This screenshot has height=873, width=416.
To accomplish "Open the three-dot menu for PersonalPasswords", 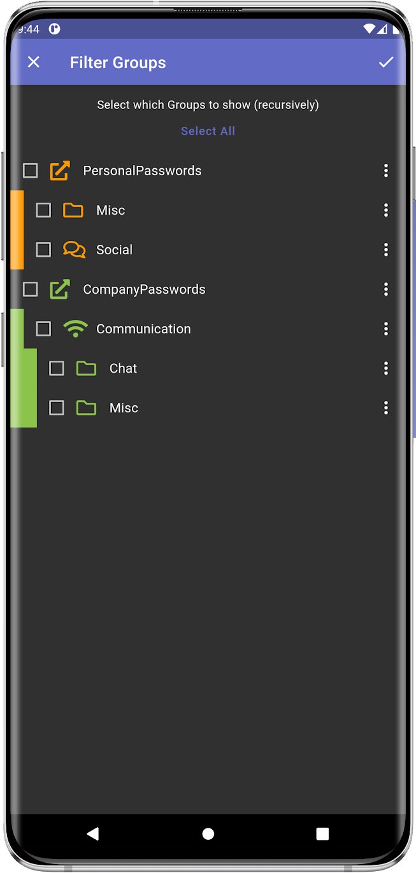I will [x=385, y=170].
